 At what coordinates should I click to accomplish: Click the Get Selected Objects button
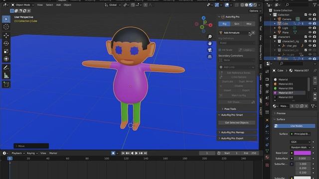pos(237,123)
